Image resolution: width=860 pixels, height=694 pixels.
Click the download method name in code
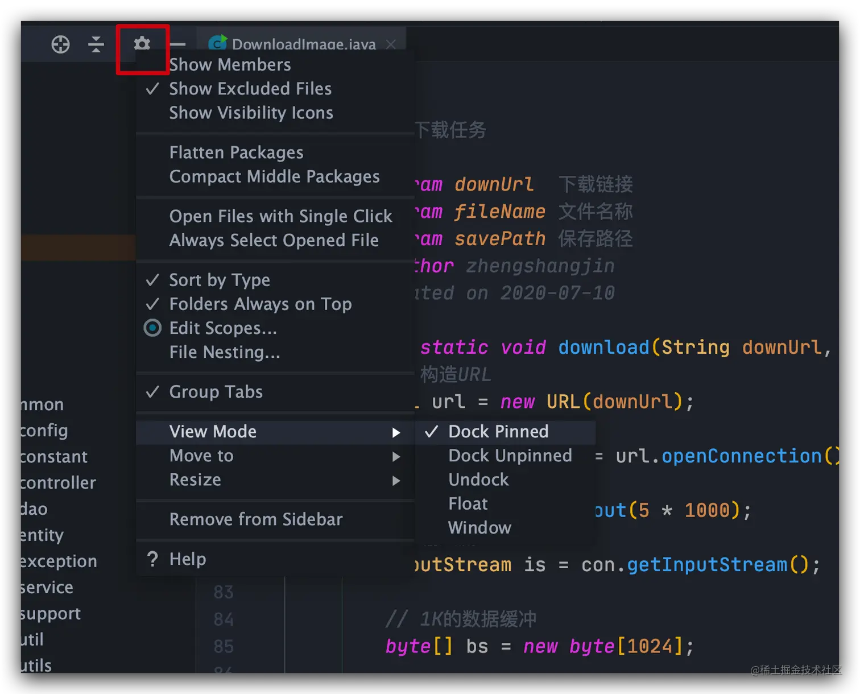(603, 347)
